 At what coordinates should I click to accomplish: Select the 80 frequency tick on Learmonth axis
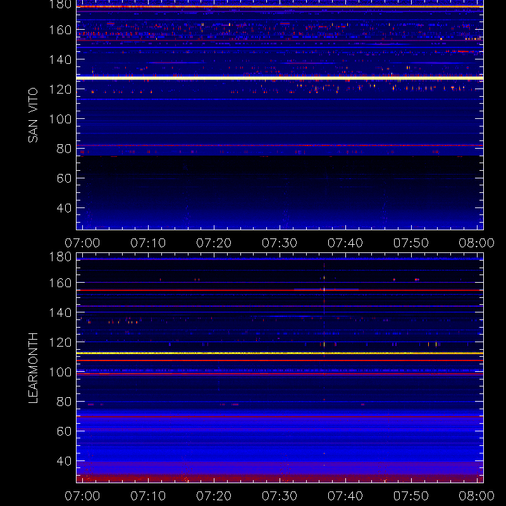point(65,402)
